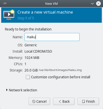This screenshot has height=109, width=103.
Task: Close the New VM dialog
Action: [x=98, y=4]
